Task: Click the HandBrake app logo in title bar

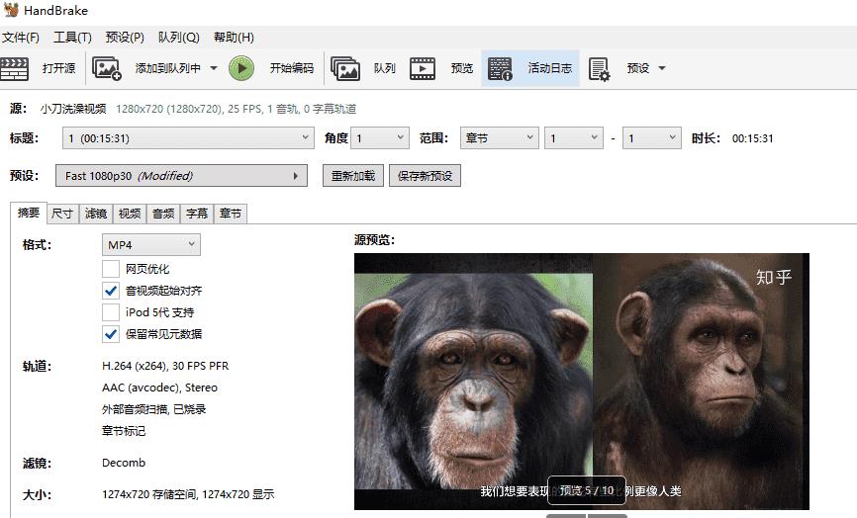Action: click(x=11, y=11)
